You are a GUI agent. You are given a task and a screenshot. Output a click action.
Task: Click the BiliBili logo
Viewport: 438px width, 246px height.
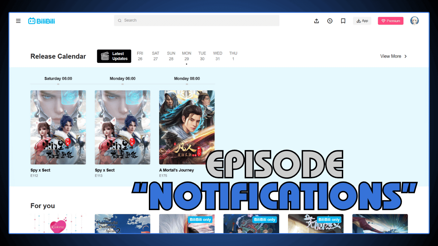point(41,20)
